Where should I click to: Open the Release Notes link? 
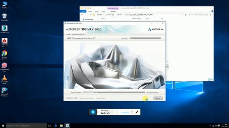click(101, 98)
